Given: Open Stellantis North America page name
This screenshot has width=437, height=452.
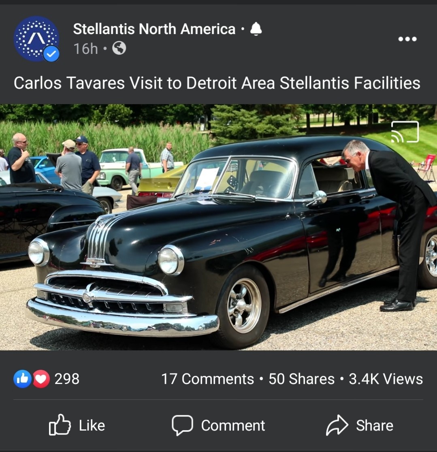Looking at the screenshot, I should tap(154, 29).
